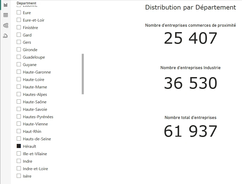Check the Haut-Rhin checkbox
242x184 pixels.
coord(19,131)
